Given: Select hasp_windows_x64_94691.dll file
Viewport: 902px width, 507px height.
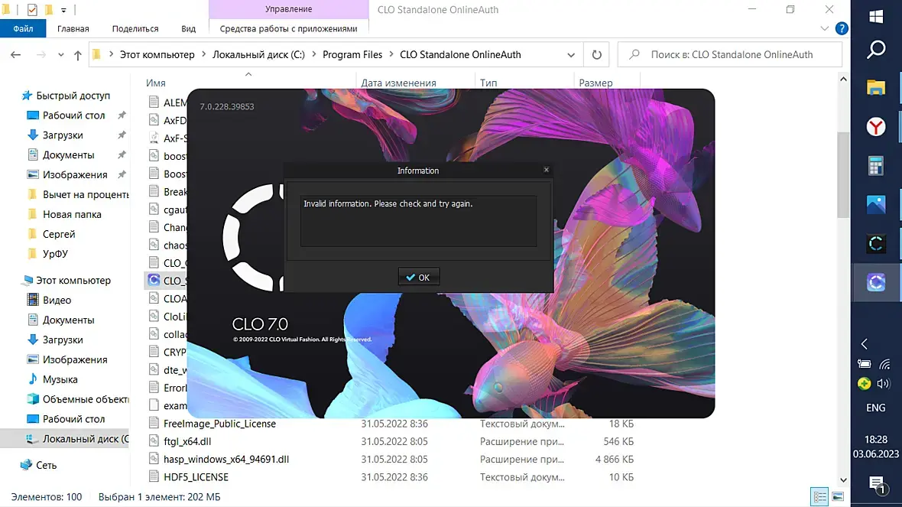Looking at the screenshot, I should [226, 460].
